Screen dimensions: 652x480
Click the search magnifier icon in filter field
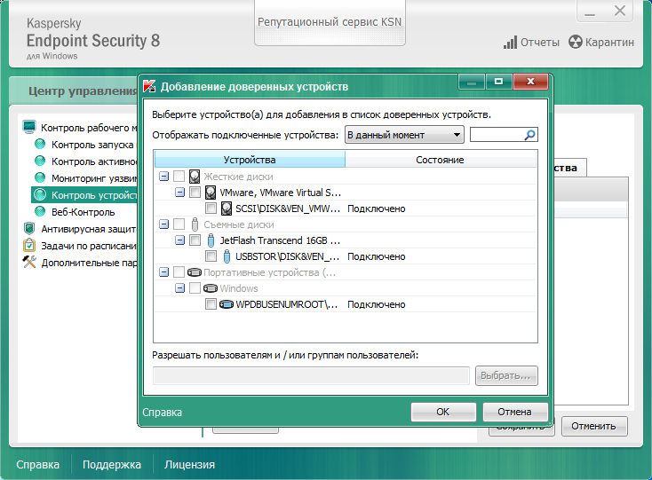(x=529, y=135)
